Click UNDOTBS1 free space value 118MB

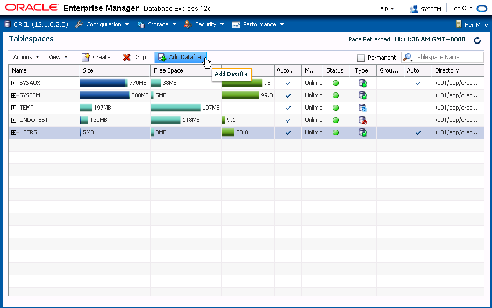(x=191, y=120)
